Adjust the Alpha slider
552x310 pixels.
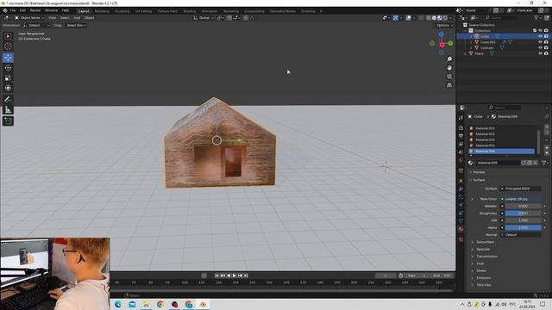click(x=524, y=227)
